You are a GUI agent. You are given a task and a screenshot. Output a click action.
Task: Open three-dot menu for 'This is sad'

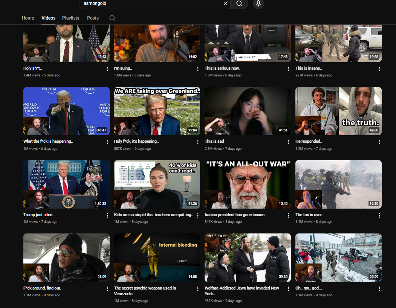289,142
